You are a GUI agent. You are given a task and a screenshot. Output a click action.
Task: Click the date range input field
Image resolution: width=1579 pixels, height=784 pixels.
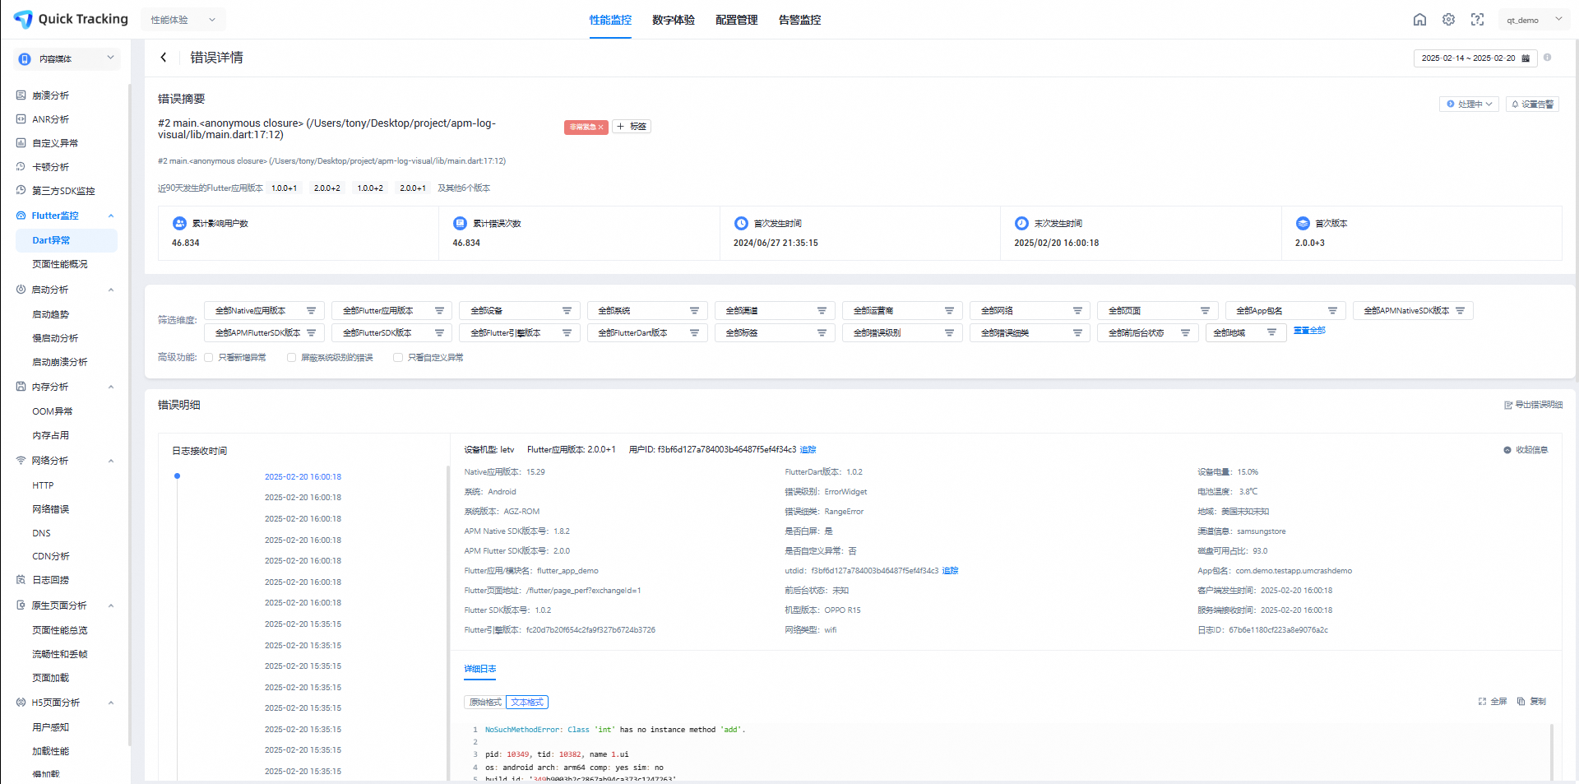pyautogui.click(x=1475, y=58)
